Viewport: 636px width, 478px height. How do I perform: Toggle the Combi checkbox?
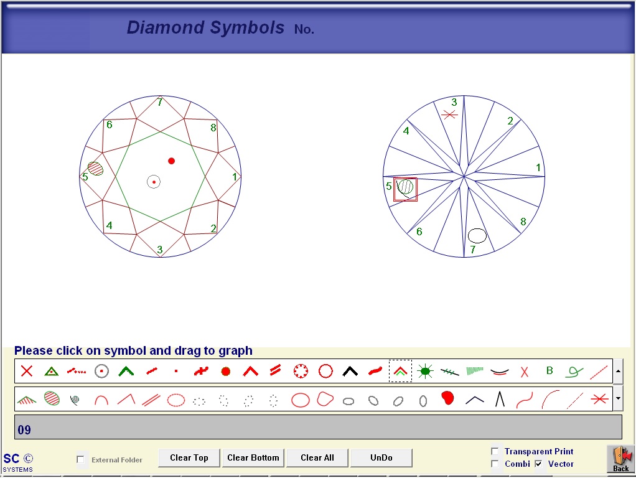pos(495,464)
